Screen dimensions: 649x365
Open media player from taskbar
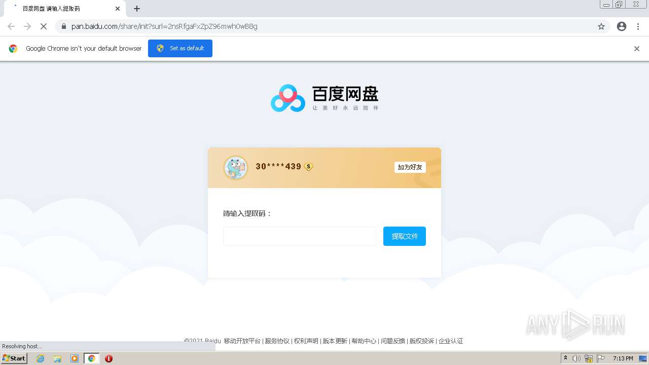pos(75,358)
